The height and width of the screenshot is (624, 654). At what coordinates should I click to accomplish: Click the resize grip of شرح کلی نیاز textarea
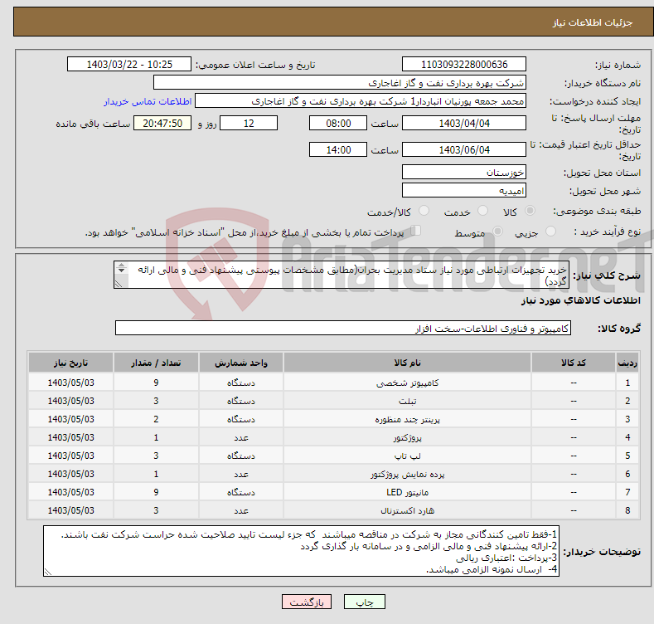pyautogui.click(x=119, y=284)
